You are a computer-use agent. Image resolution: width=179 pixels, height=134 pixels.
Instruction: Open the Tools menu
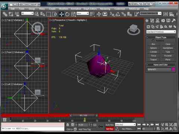(x=22, y=9)
